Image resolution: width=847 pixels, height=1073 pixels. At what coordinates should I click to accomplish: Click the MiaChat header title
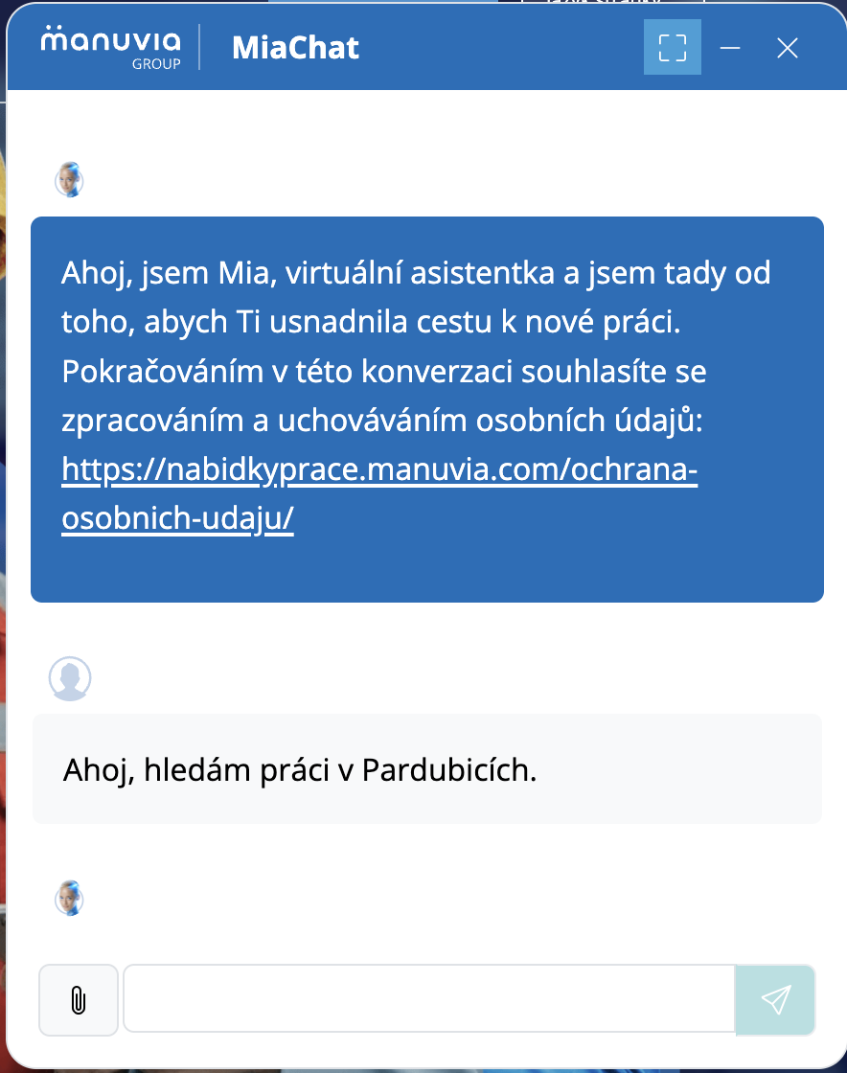pos(295,48)
